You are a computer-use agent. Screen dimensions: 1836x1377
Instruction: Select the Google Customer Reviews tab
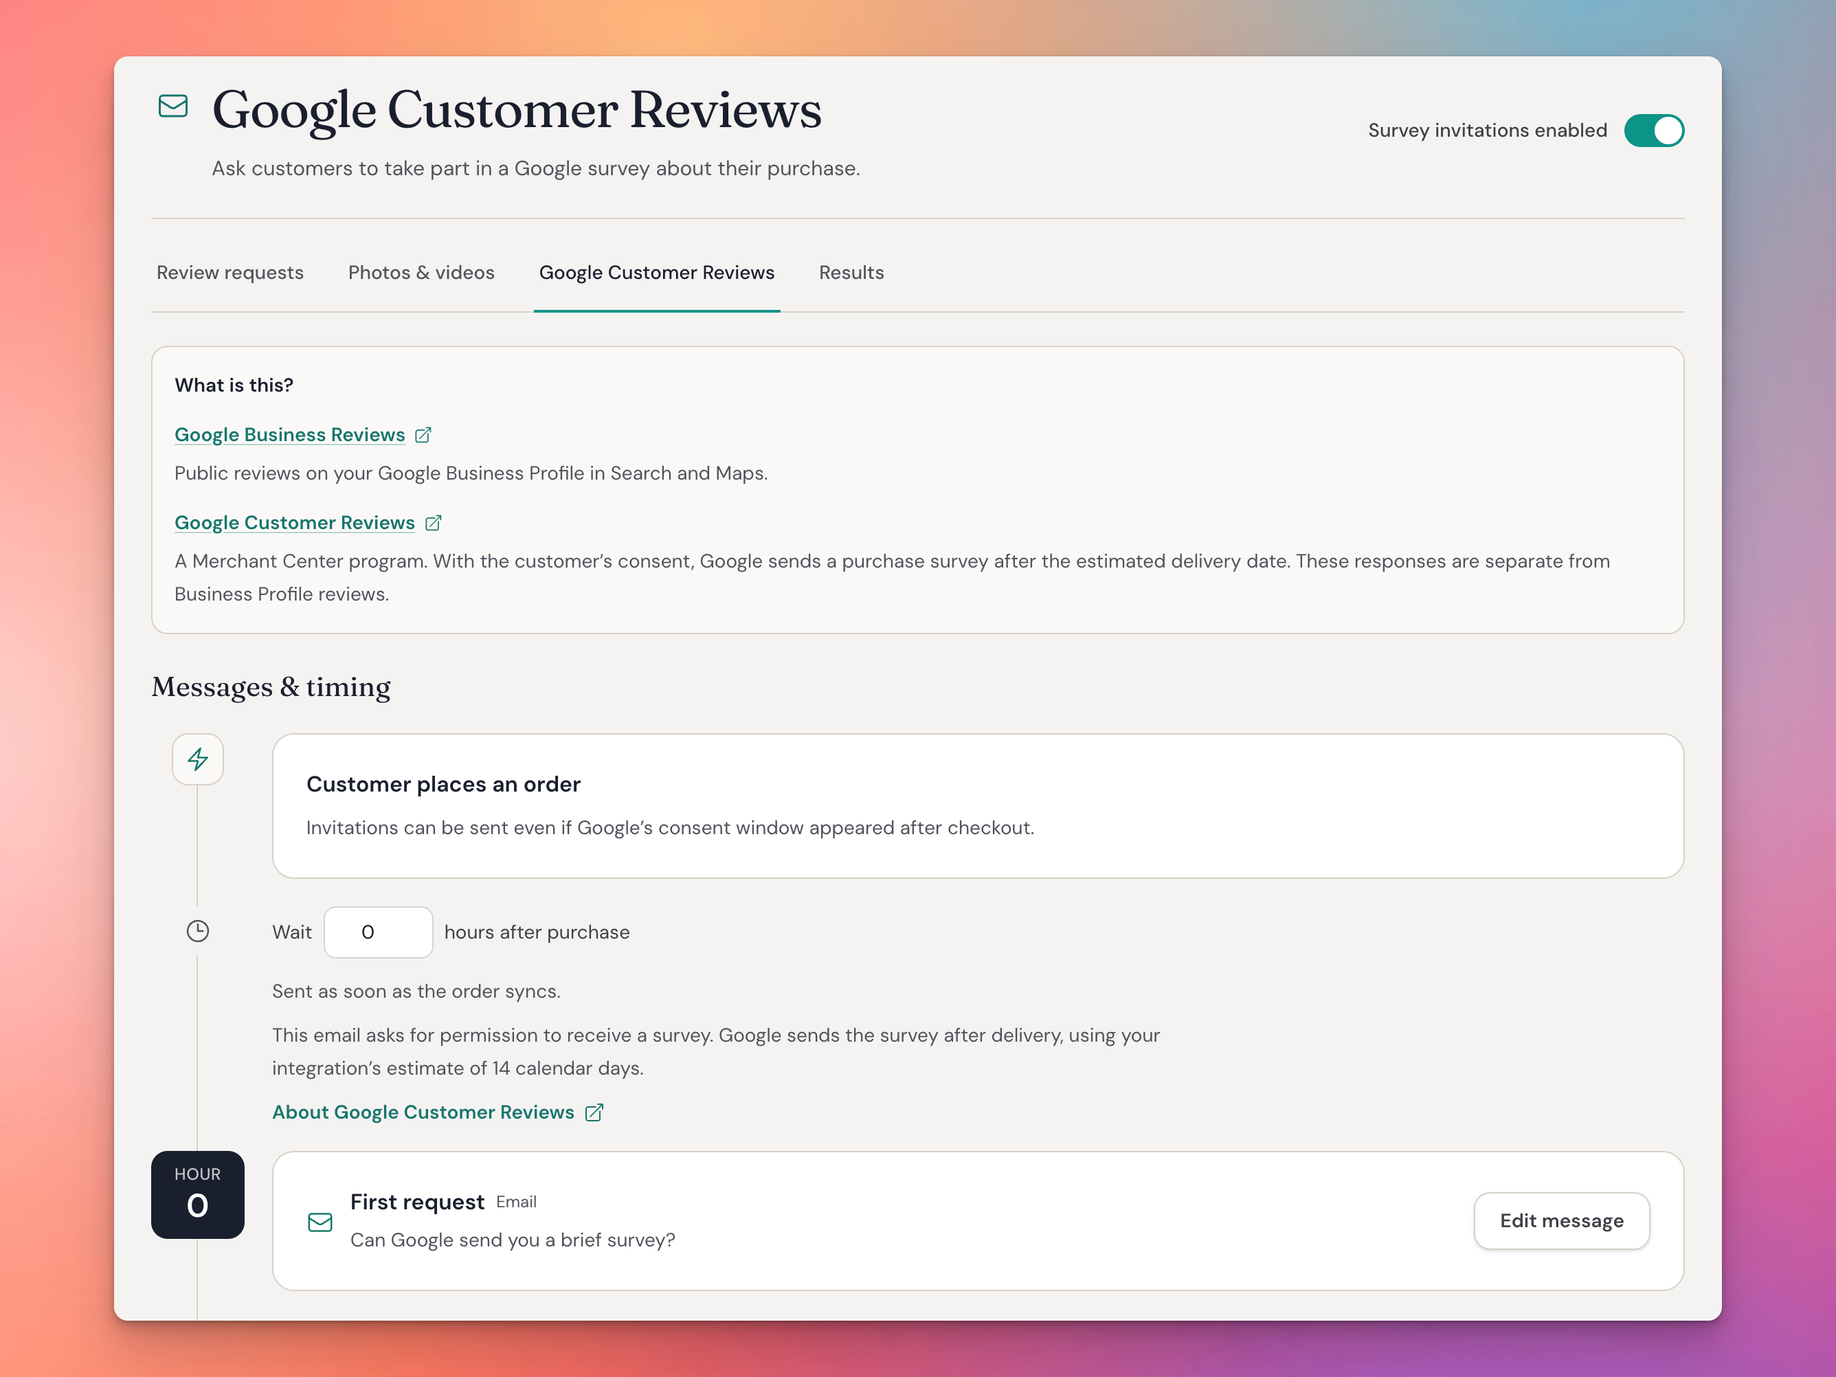pos(656,272)
